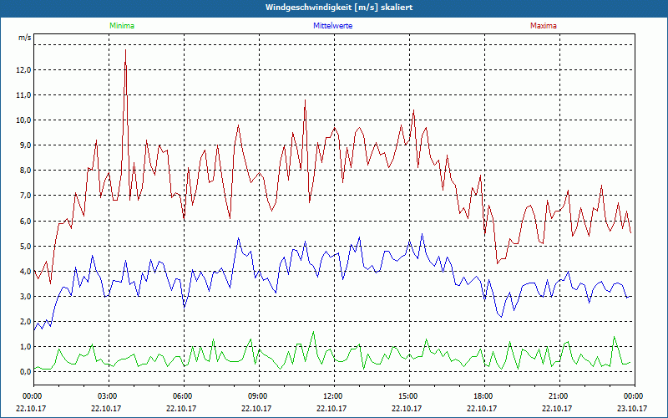
Task: Click the '23.10.17' date label
Action: pyautogui.click(x=632, y=408)
